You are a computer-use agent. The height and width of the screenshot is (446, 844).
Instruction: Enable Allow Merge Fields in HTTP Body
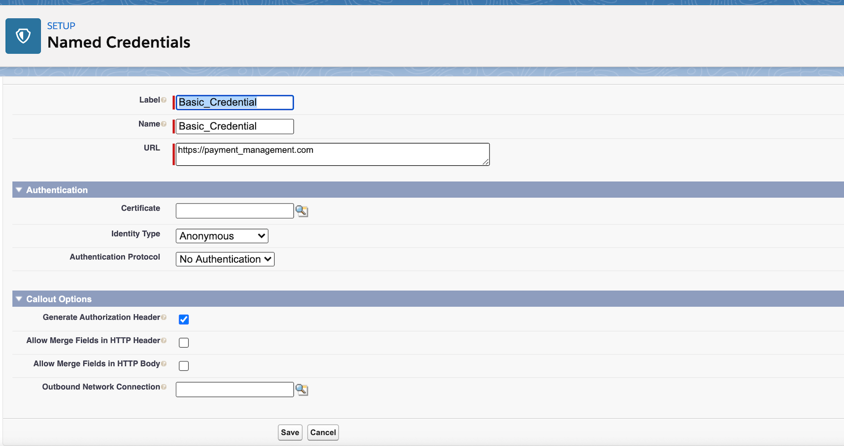(184, 366)
